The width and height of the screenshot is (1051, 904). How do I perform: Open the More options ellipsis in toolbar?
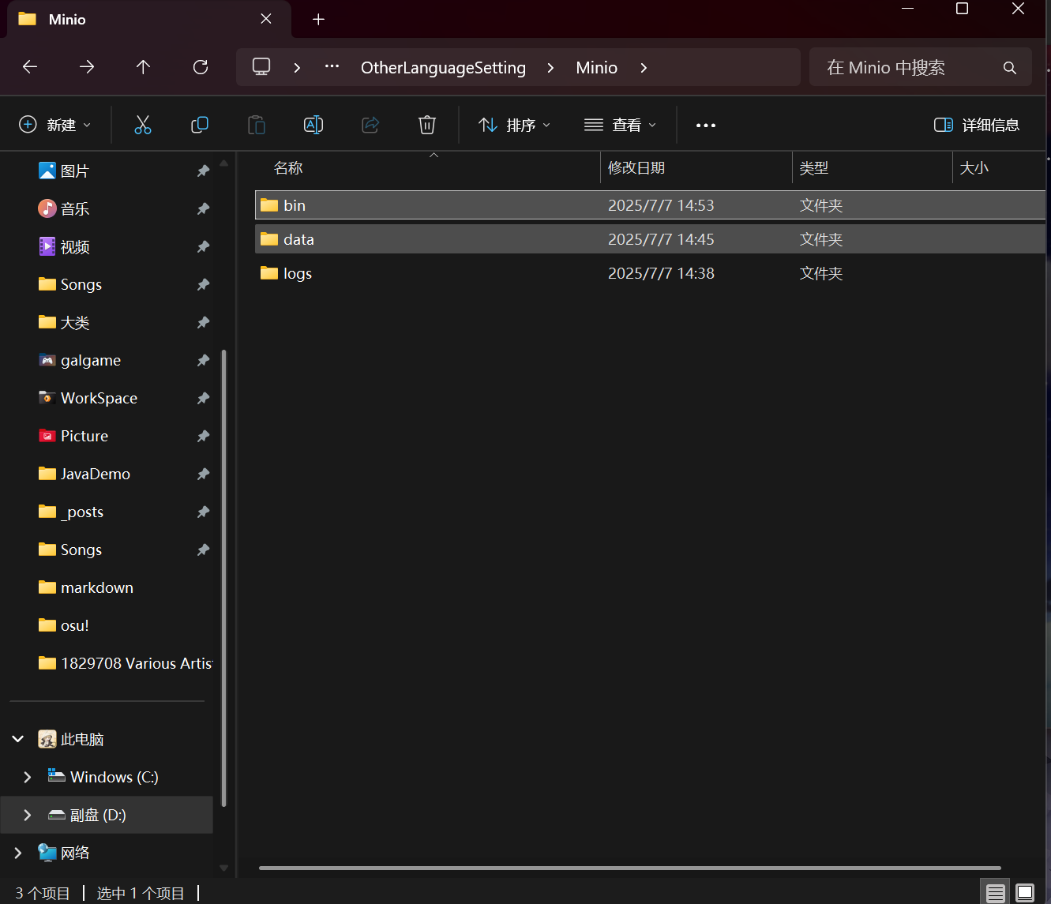point(705,125)
